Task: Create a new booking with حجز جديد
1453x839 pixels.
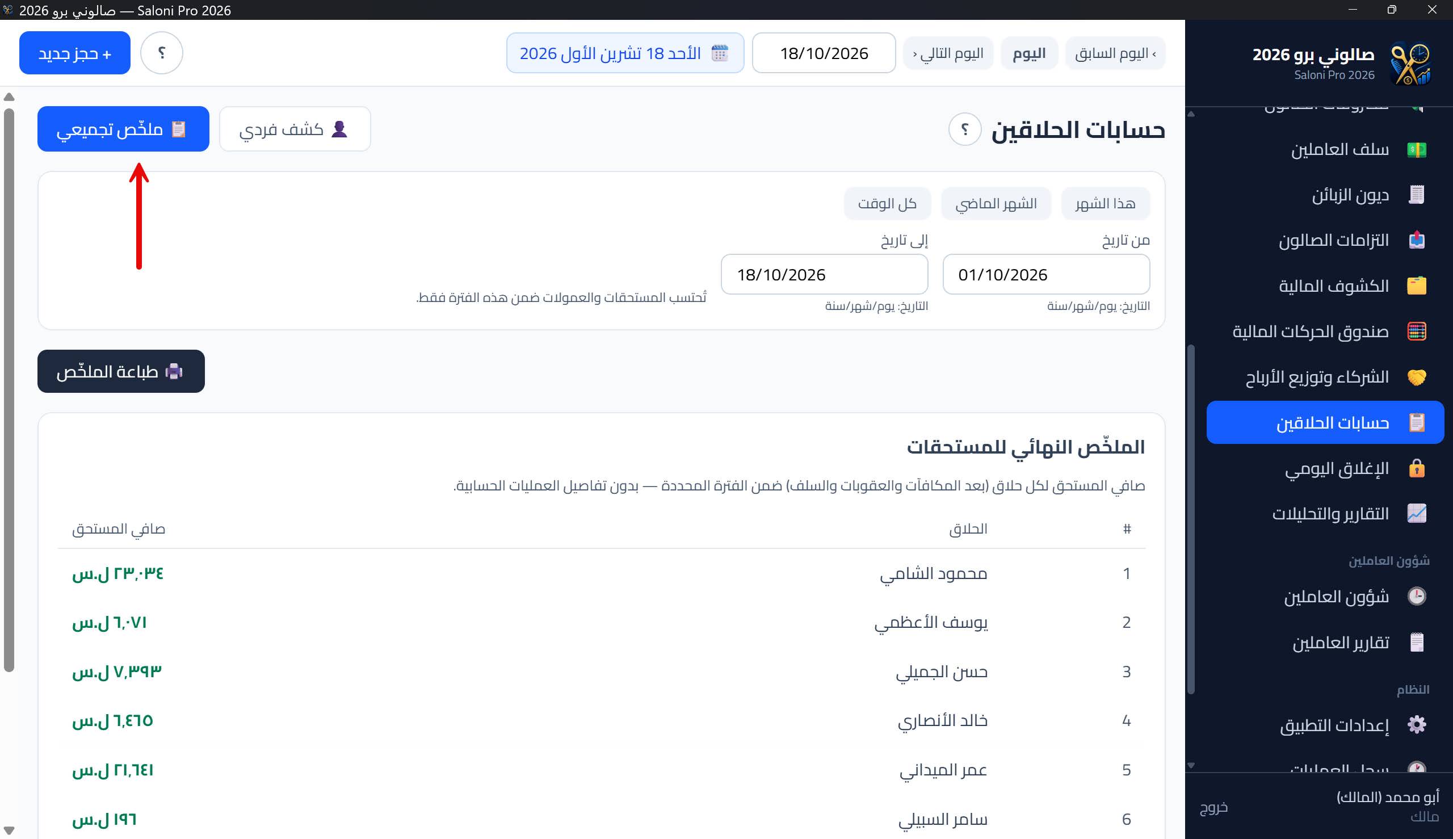Action: point(75,53)
